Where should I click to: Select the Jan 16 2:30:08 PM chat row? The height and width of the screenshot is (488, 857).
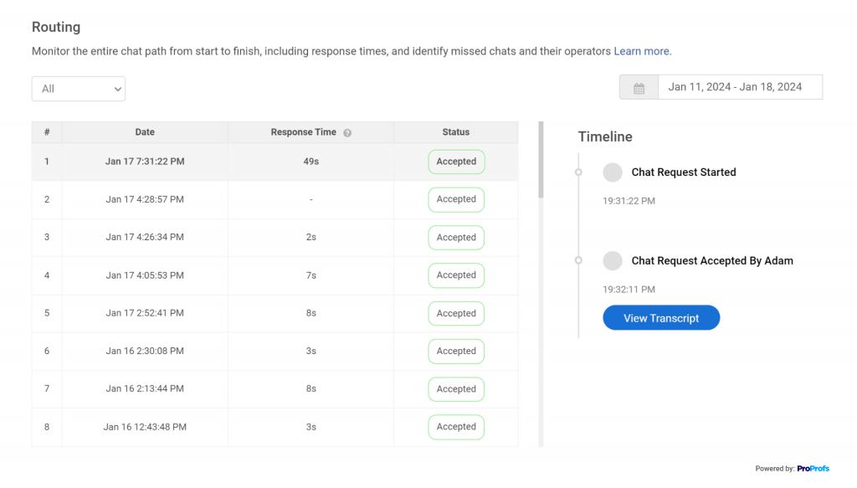tap(275, 351)
